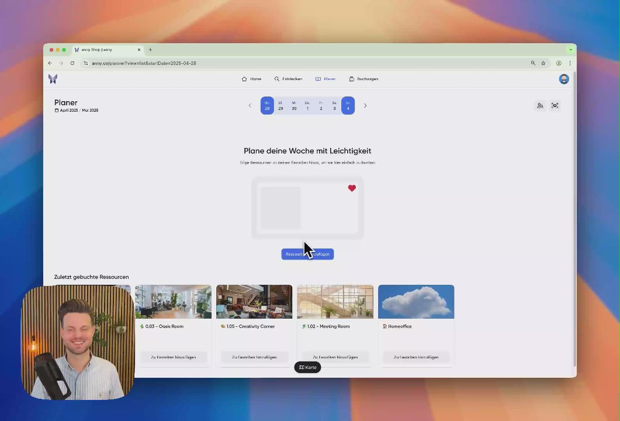Click the April 2025 / Mai 2025 date label

[x=77, y=111]
